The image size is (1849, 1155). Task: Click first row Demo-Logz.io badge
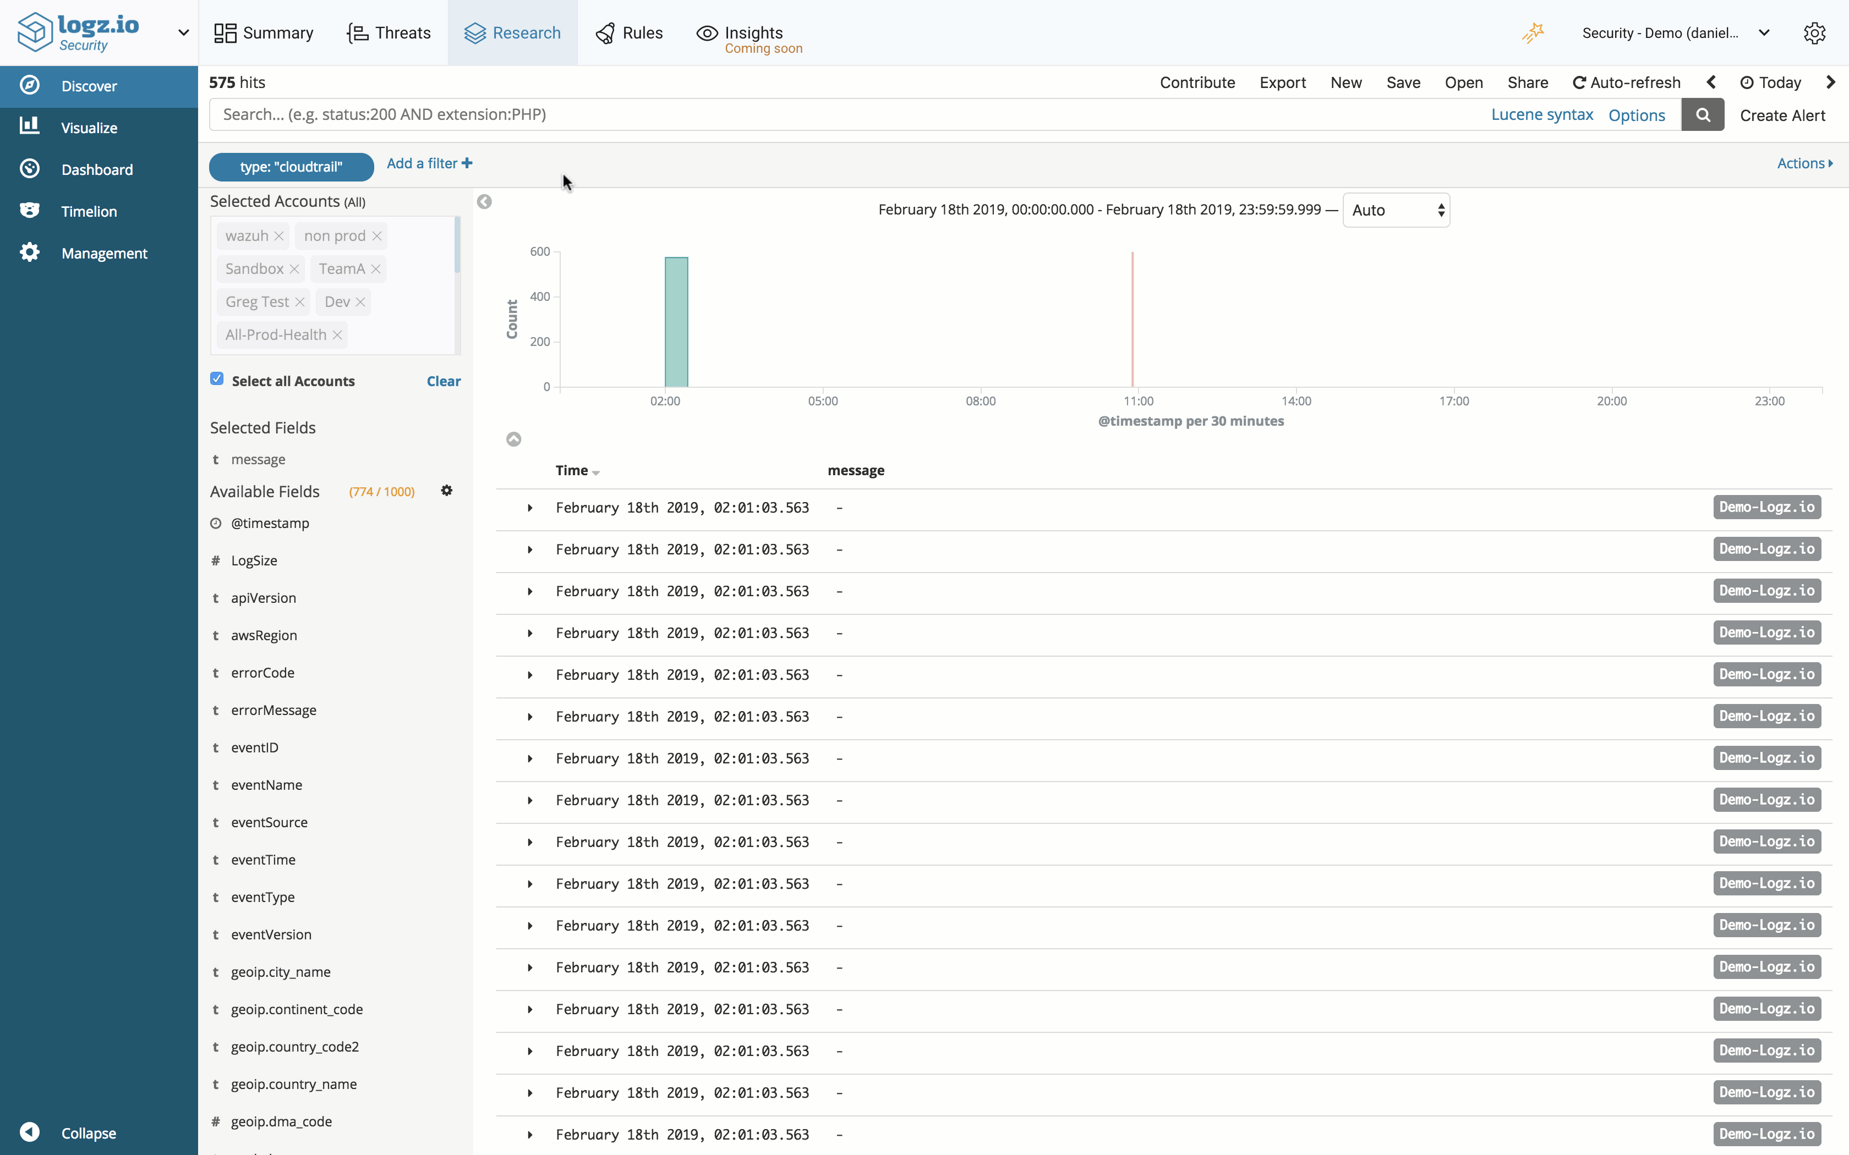pos(1766,507)
